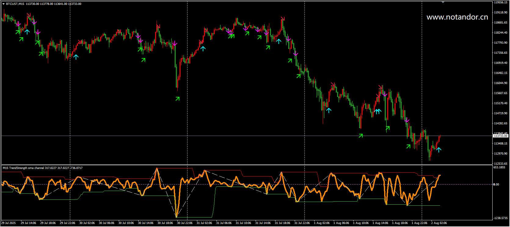Click price scale value 116919.40

click(501, 63)
